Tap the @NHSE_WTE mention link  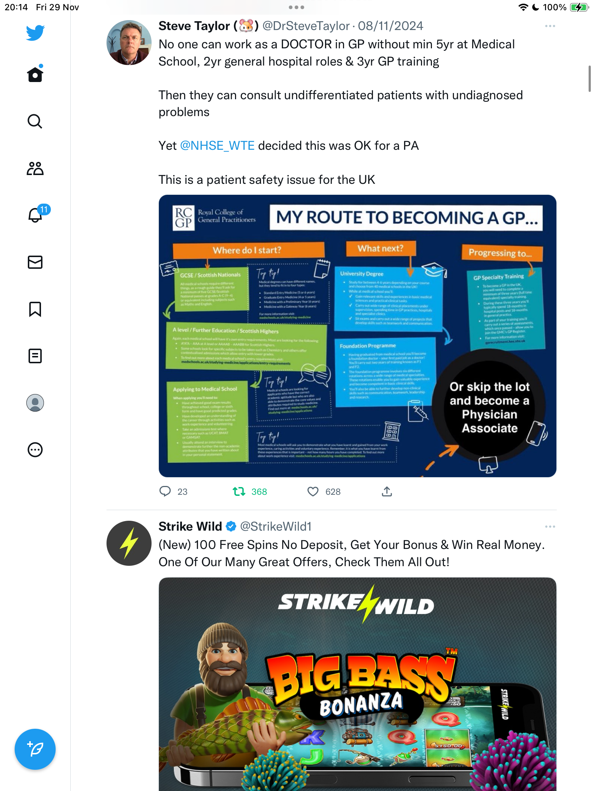(217, 146)
